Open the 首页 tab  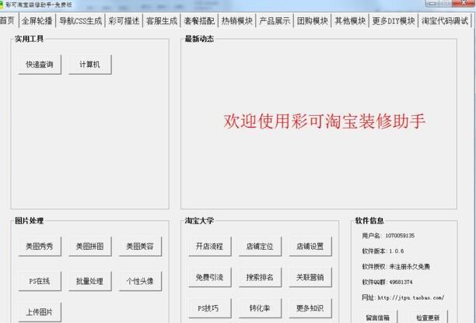point(8,21)
